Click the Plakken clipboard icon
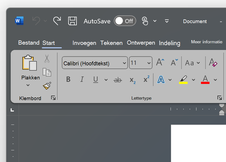Image resolution: width=226 pixels, height=162 pixels. pyautogui.click(x=29, y=63)
